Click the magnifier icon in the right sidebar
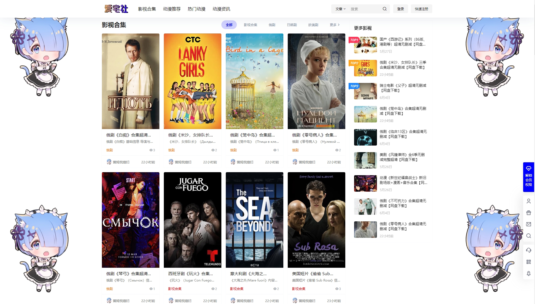This screenshot has height=304, width=535. (528, 236)
